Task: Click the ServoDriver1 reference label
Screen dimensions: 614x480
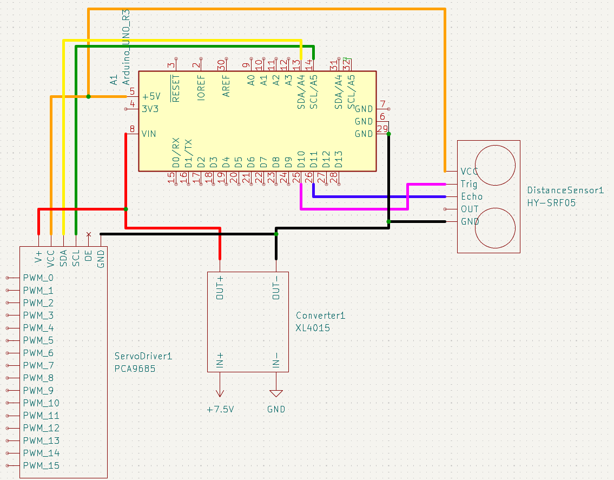Action: click(x=143, y=356)
